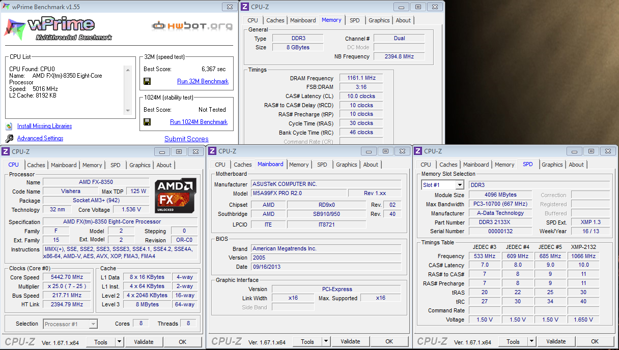This screenshot has height=350, width=619.
Task: Click Tools button in SPD window
Action: (x=513, y=341)
